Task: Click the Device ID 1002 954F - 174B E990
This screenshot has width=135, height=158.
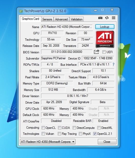Action: click(x=98, y=58)
